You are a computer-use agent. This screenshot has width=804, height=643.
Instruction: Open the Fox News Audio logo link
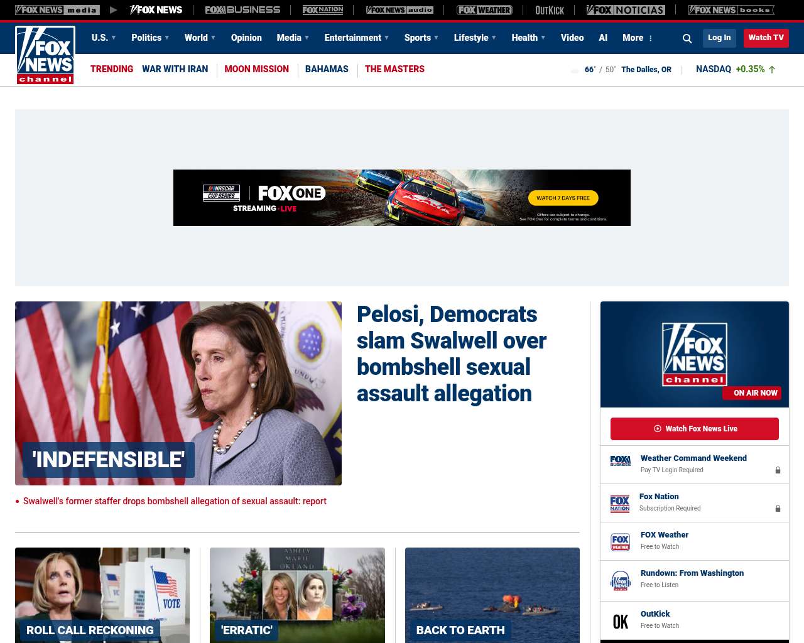click(400, 10)
